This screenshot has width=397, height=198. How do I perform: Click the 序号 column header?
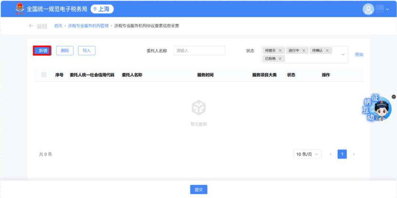(59, 75)
